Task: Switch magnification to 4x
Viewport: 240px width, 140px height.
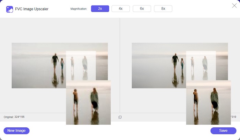Action: (121, 9)
